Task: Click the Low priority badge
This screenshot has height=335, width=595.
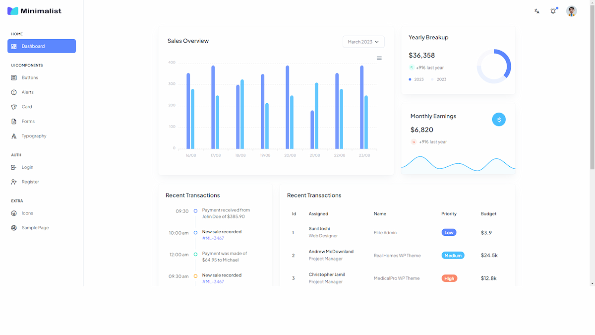Action: 449,232
